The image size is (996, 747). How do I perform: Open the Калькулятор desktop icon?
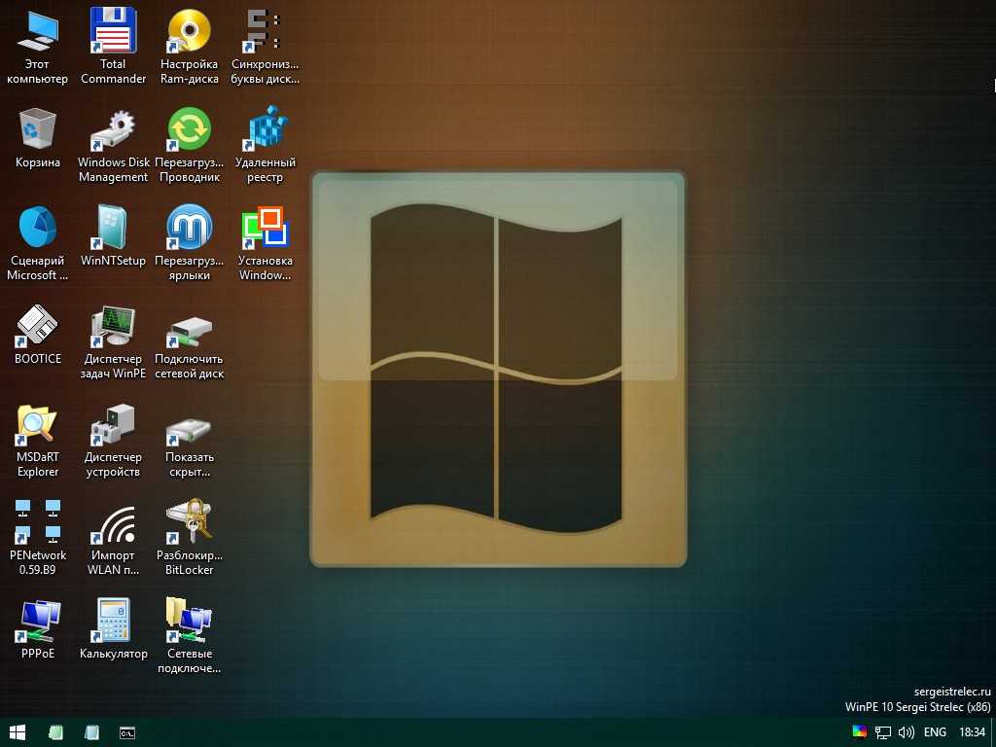[x=113, y=621]
